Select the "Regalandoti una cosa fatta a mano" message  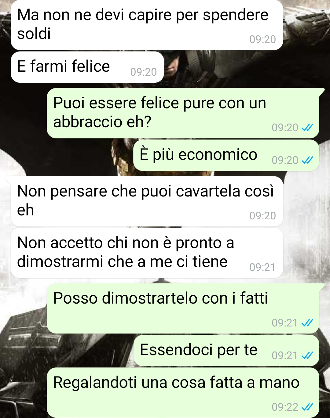tap(183, 393)
